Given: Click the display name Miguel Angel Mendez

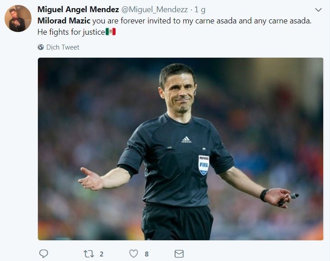Looking at the screenshot, I should click(x=78, y=10).
